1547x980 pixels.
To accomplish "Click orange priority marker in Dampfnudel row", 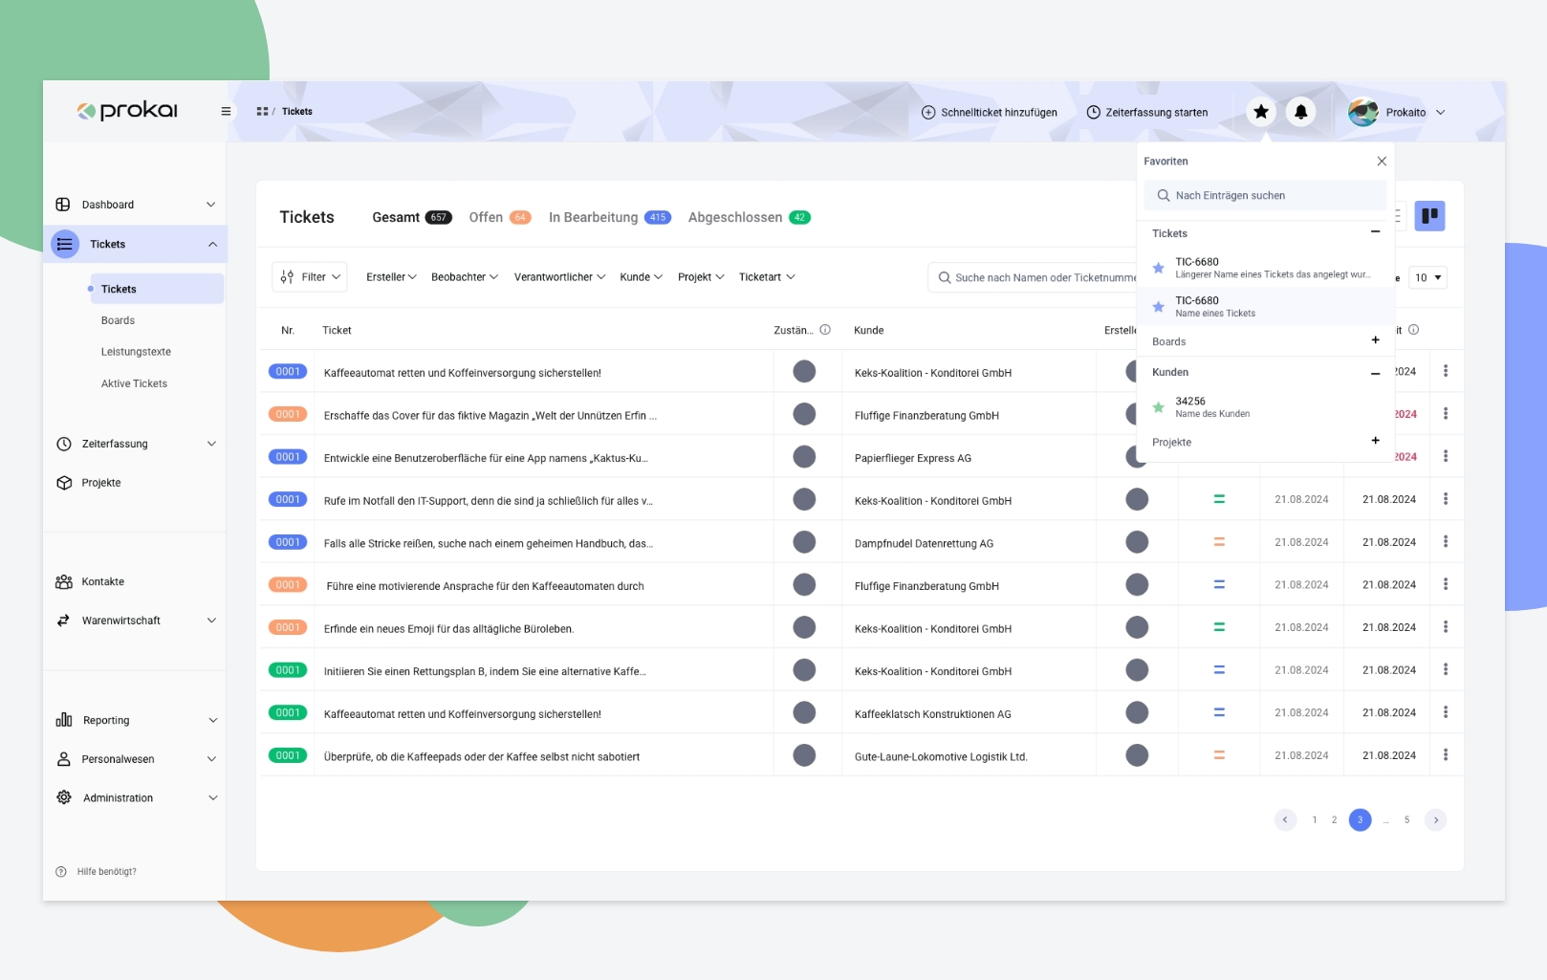I will (1219, 542).
